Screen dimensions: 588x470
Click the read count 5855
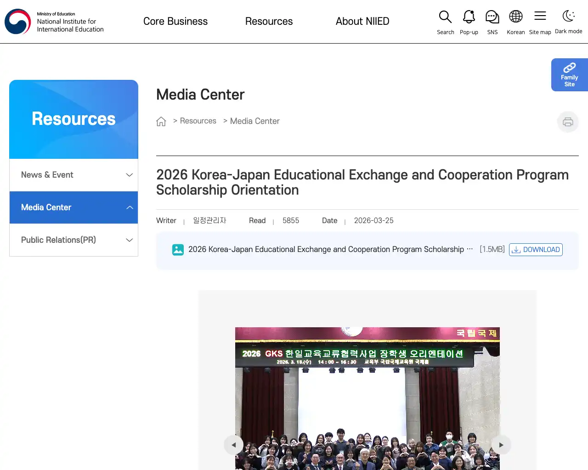pyautogui.click(x=291, y=221)
